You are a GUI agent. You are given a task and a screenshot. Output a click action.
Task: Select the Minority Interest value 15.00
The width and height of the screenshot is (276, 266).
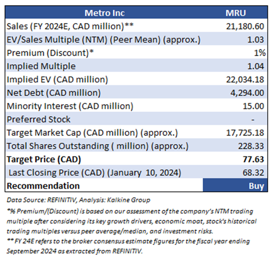coord(253,106)
